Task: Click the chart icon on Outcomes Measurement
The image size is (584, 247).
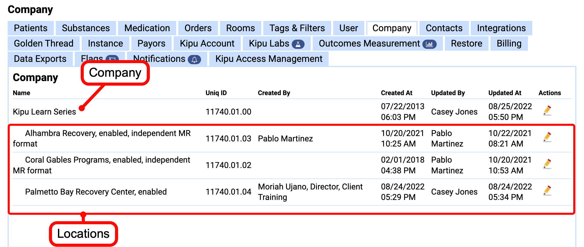Action: click(430, 44)
